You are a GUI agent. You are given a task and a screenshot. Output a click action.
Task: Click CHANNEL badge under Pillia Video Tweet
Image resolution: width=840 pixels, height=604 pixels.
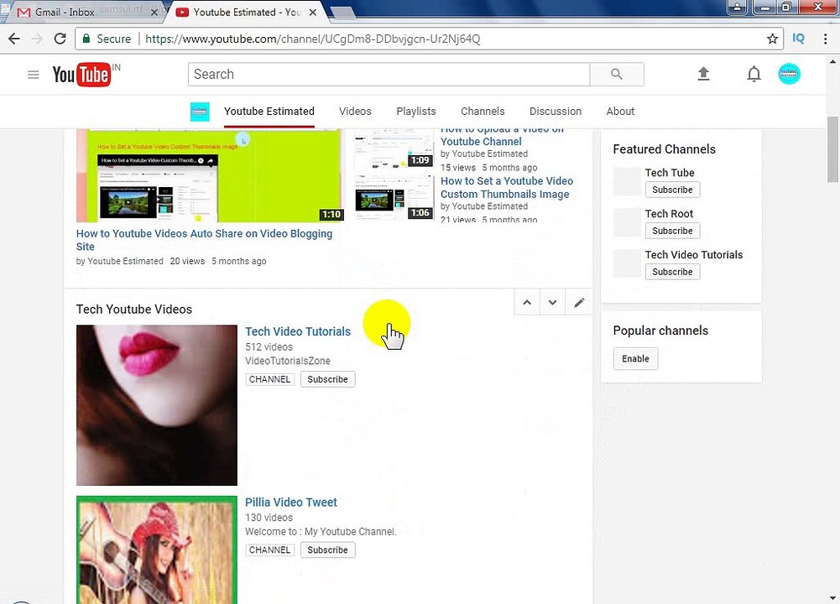point(269,550)
